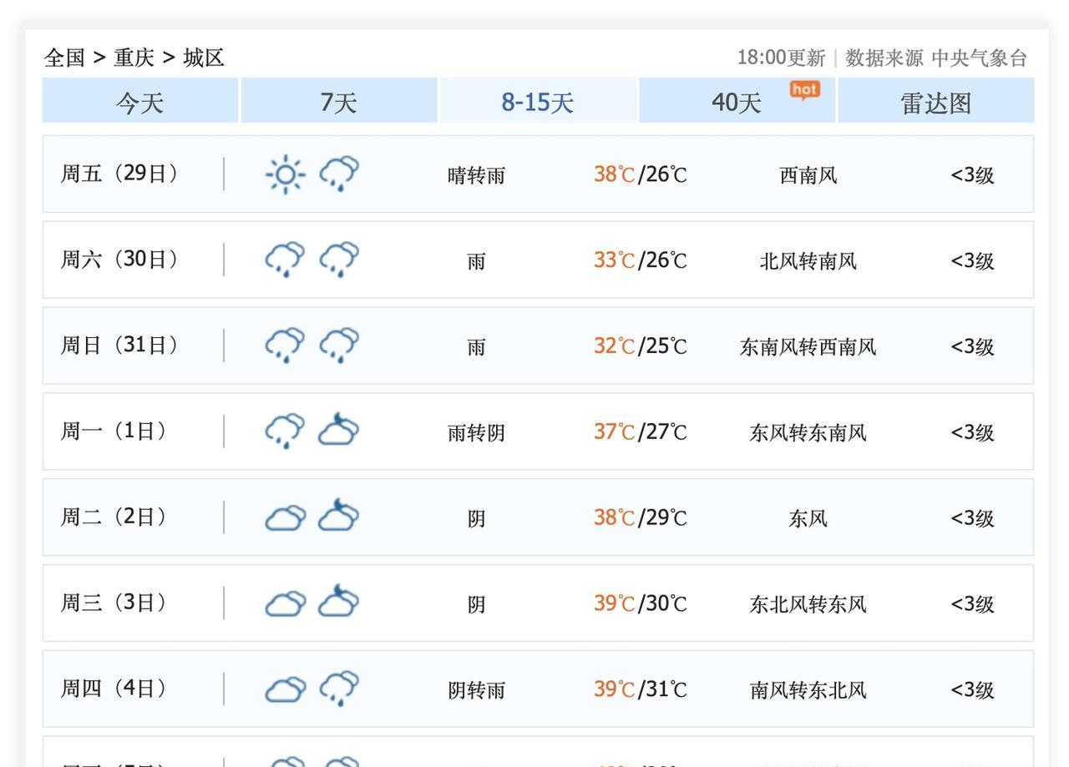Click the orange hot badge
Image resolution: width=1069 pixels, height=767 pixels.
tap(804, 90)
